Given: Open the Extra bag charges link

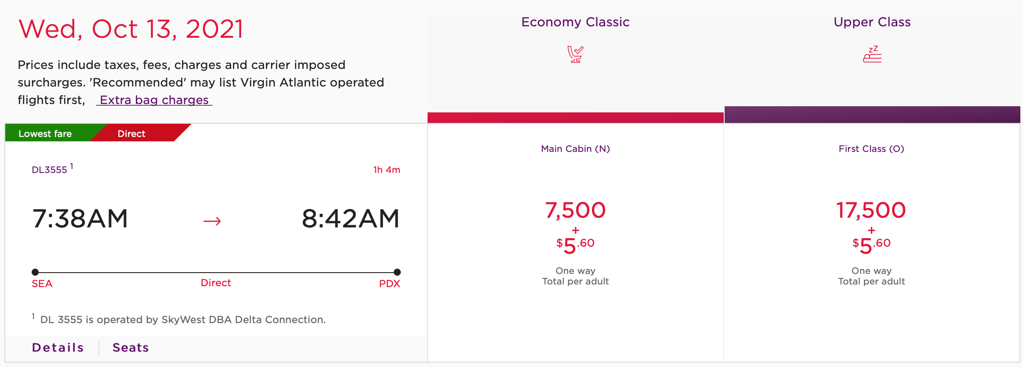Looking at the screenshot, I should pos(154,100).
